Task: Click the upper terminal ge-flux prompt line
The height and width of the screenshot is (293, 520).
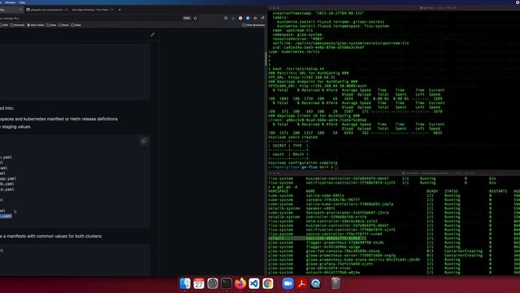Action: [x=303, y=167]
